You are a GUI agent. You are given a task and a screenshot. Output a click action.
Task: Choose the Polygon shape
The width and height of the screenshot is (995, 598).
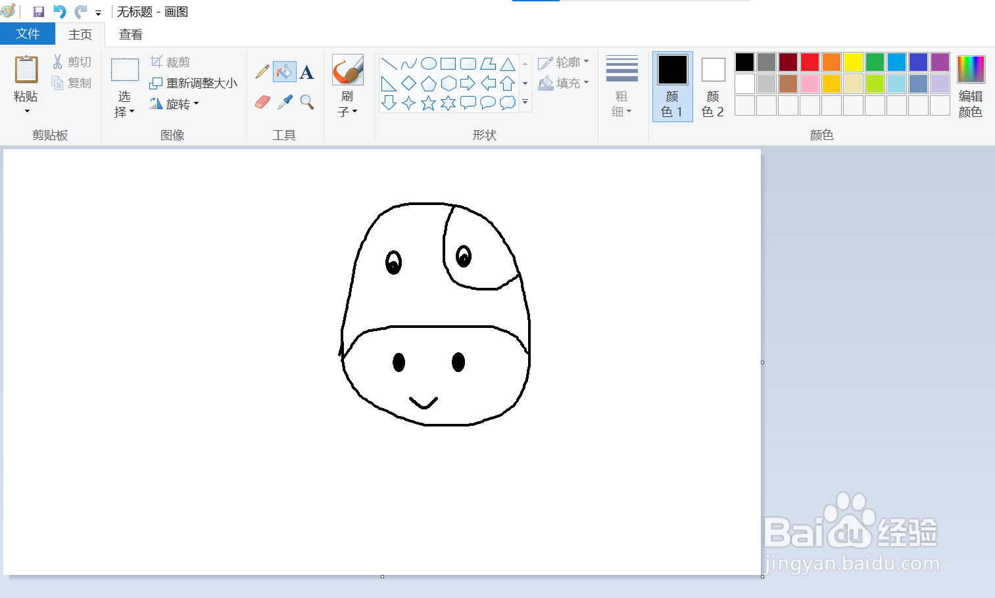click(x=488, y=64)
